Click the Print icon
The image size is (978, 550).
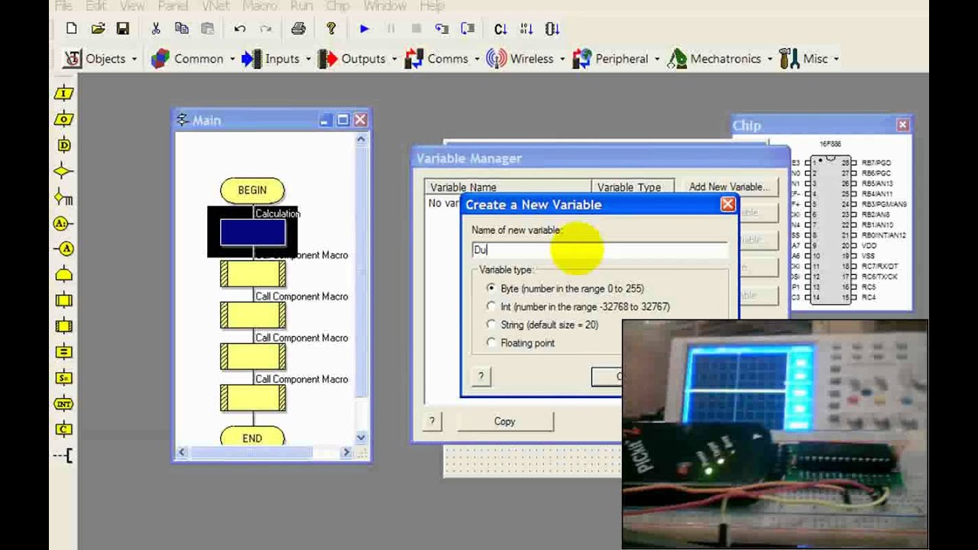(298, 29)
